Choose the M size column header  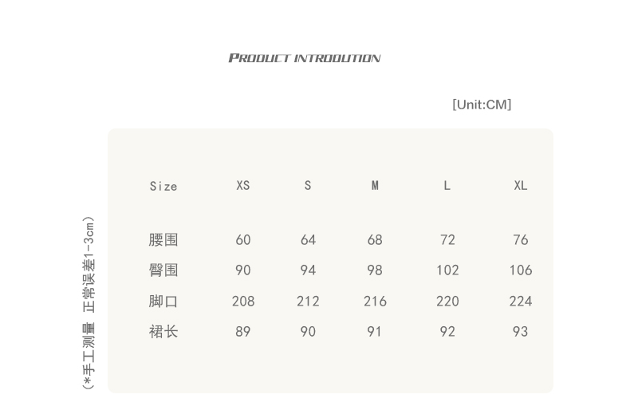(x=375, y=186)
